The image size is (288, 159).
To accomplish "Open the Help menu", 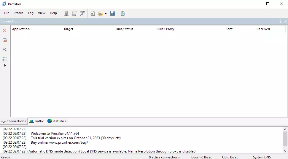I will [x=53, y=13].
